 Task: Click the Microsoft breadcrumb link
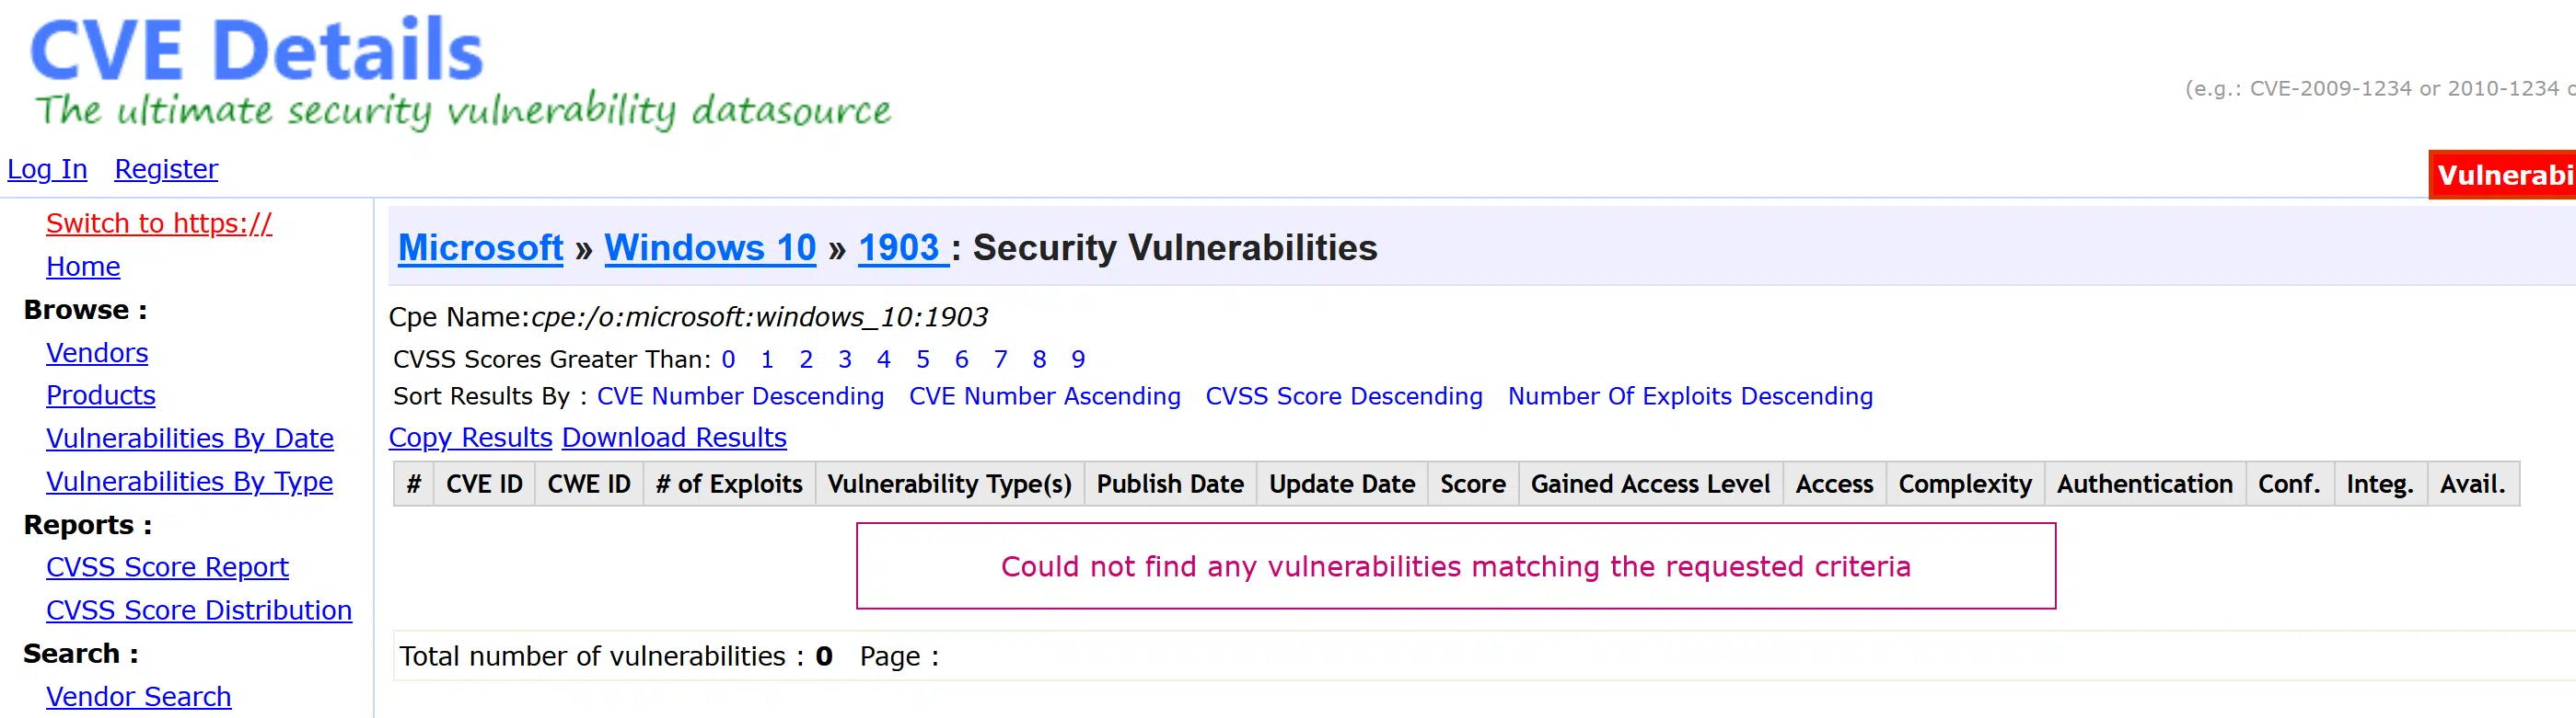[x=481, y=247]
